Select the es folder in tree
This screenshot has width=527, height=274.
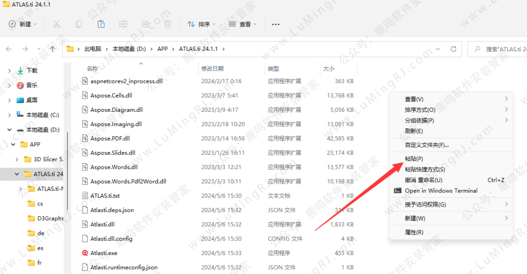point(41,248)
